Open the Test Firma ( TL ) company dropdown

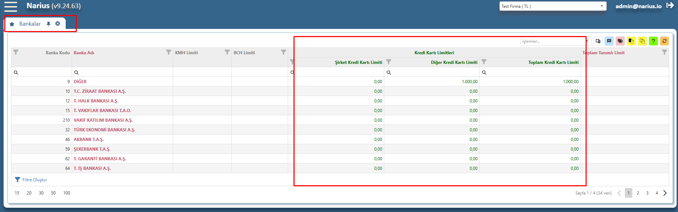point(553,6)
